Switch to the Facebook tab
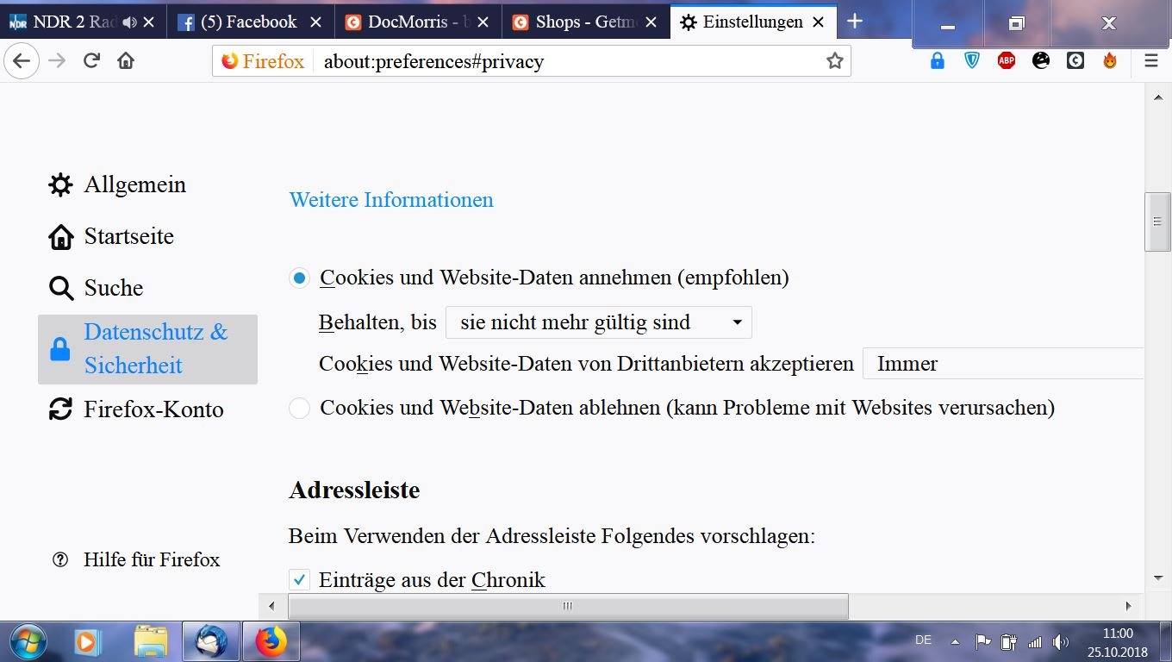Screen dimensions: 1172x662 [x=246, y=22]
